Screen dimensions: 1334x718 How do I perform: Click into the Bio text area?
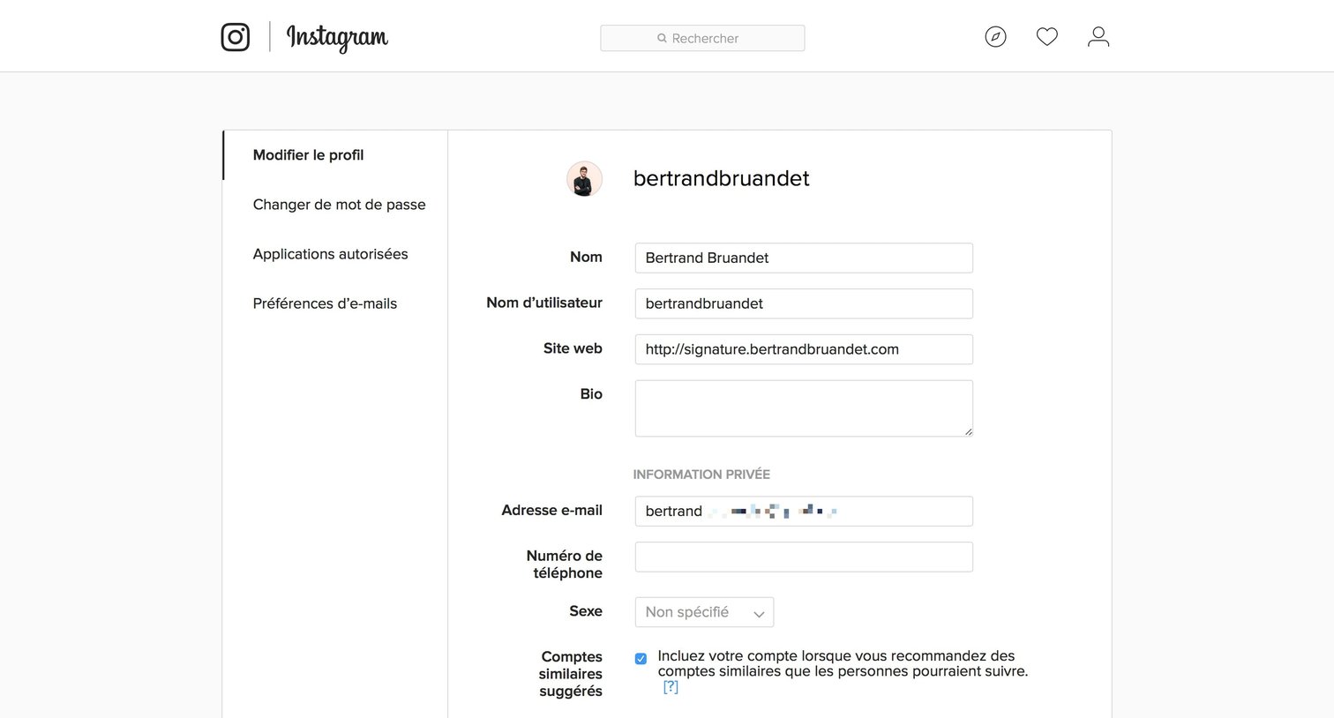pyautogui.click(x=804, y=408)
